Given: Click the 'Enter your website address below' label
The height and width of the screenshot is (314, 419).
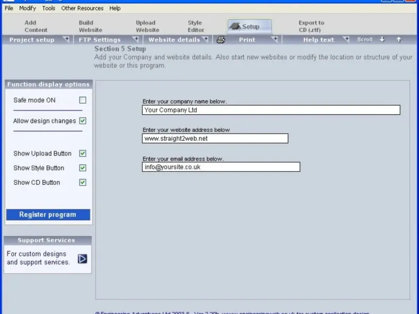Looking at the screenshot, I should tap(186, 130).
